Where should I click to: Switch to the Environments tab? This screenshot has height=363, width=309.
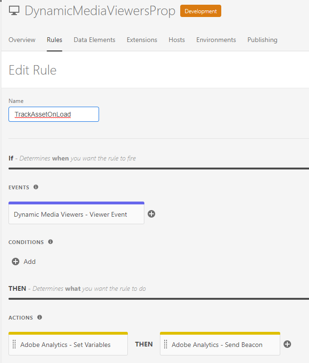[216, 40]
